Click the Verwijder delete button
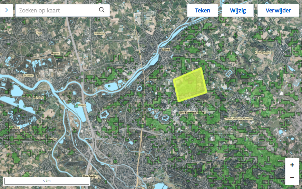Image resolution: width=302 pixels, height=189 pixels. tap(278, 10)
